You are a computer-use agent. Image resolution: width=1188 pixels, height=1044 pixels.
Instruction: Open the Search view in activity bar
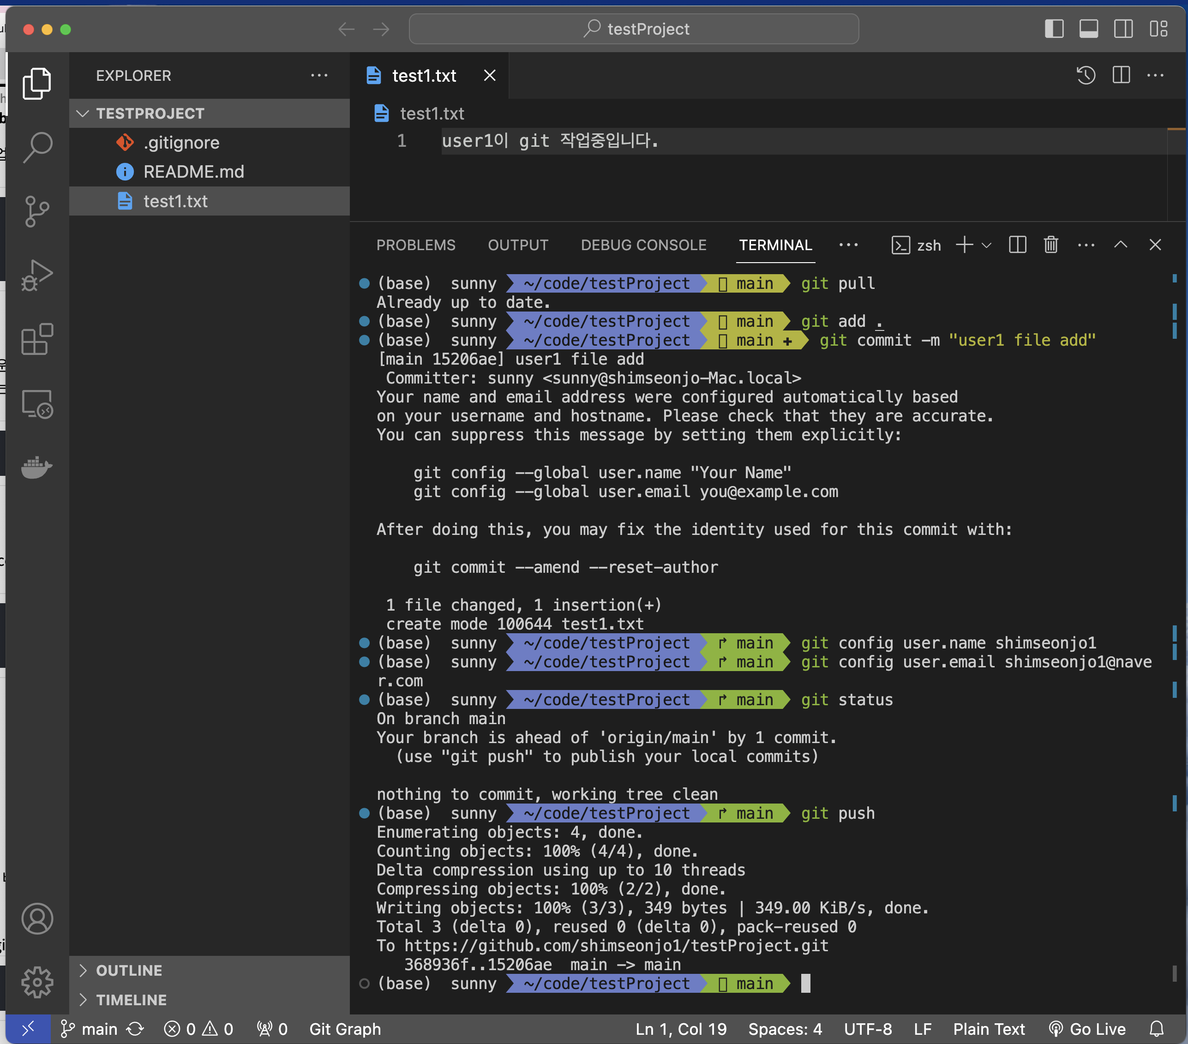[37, 147]
